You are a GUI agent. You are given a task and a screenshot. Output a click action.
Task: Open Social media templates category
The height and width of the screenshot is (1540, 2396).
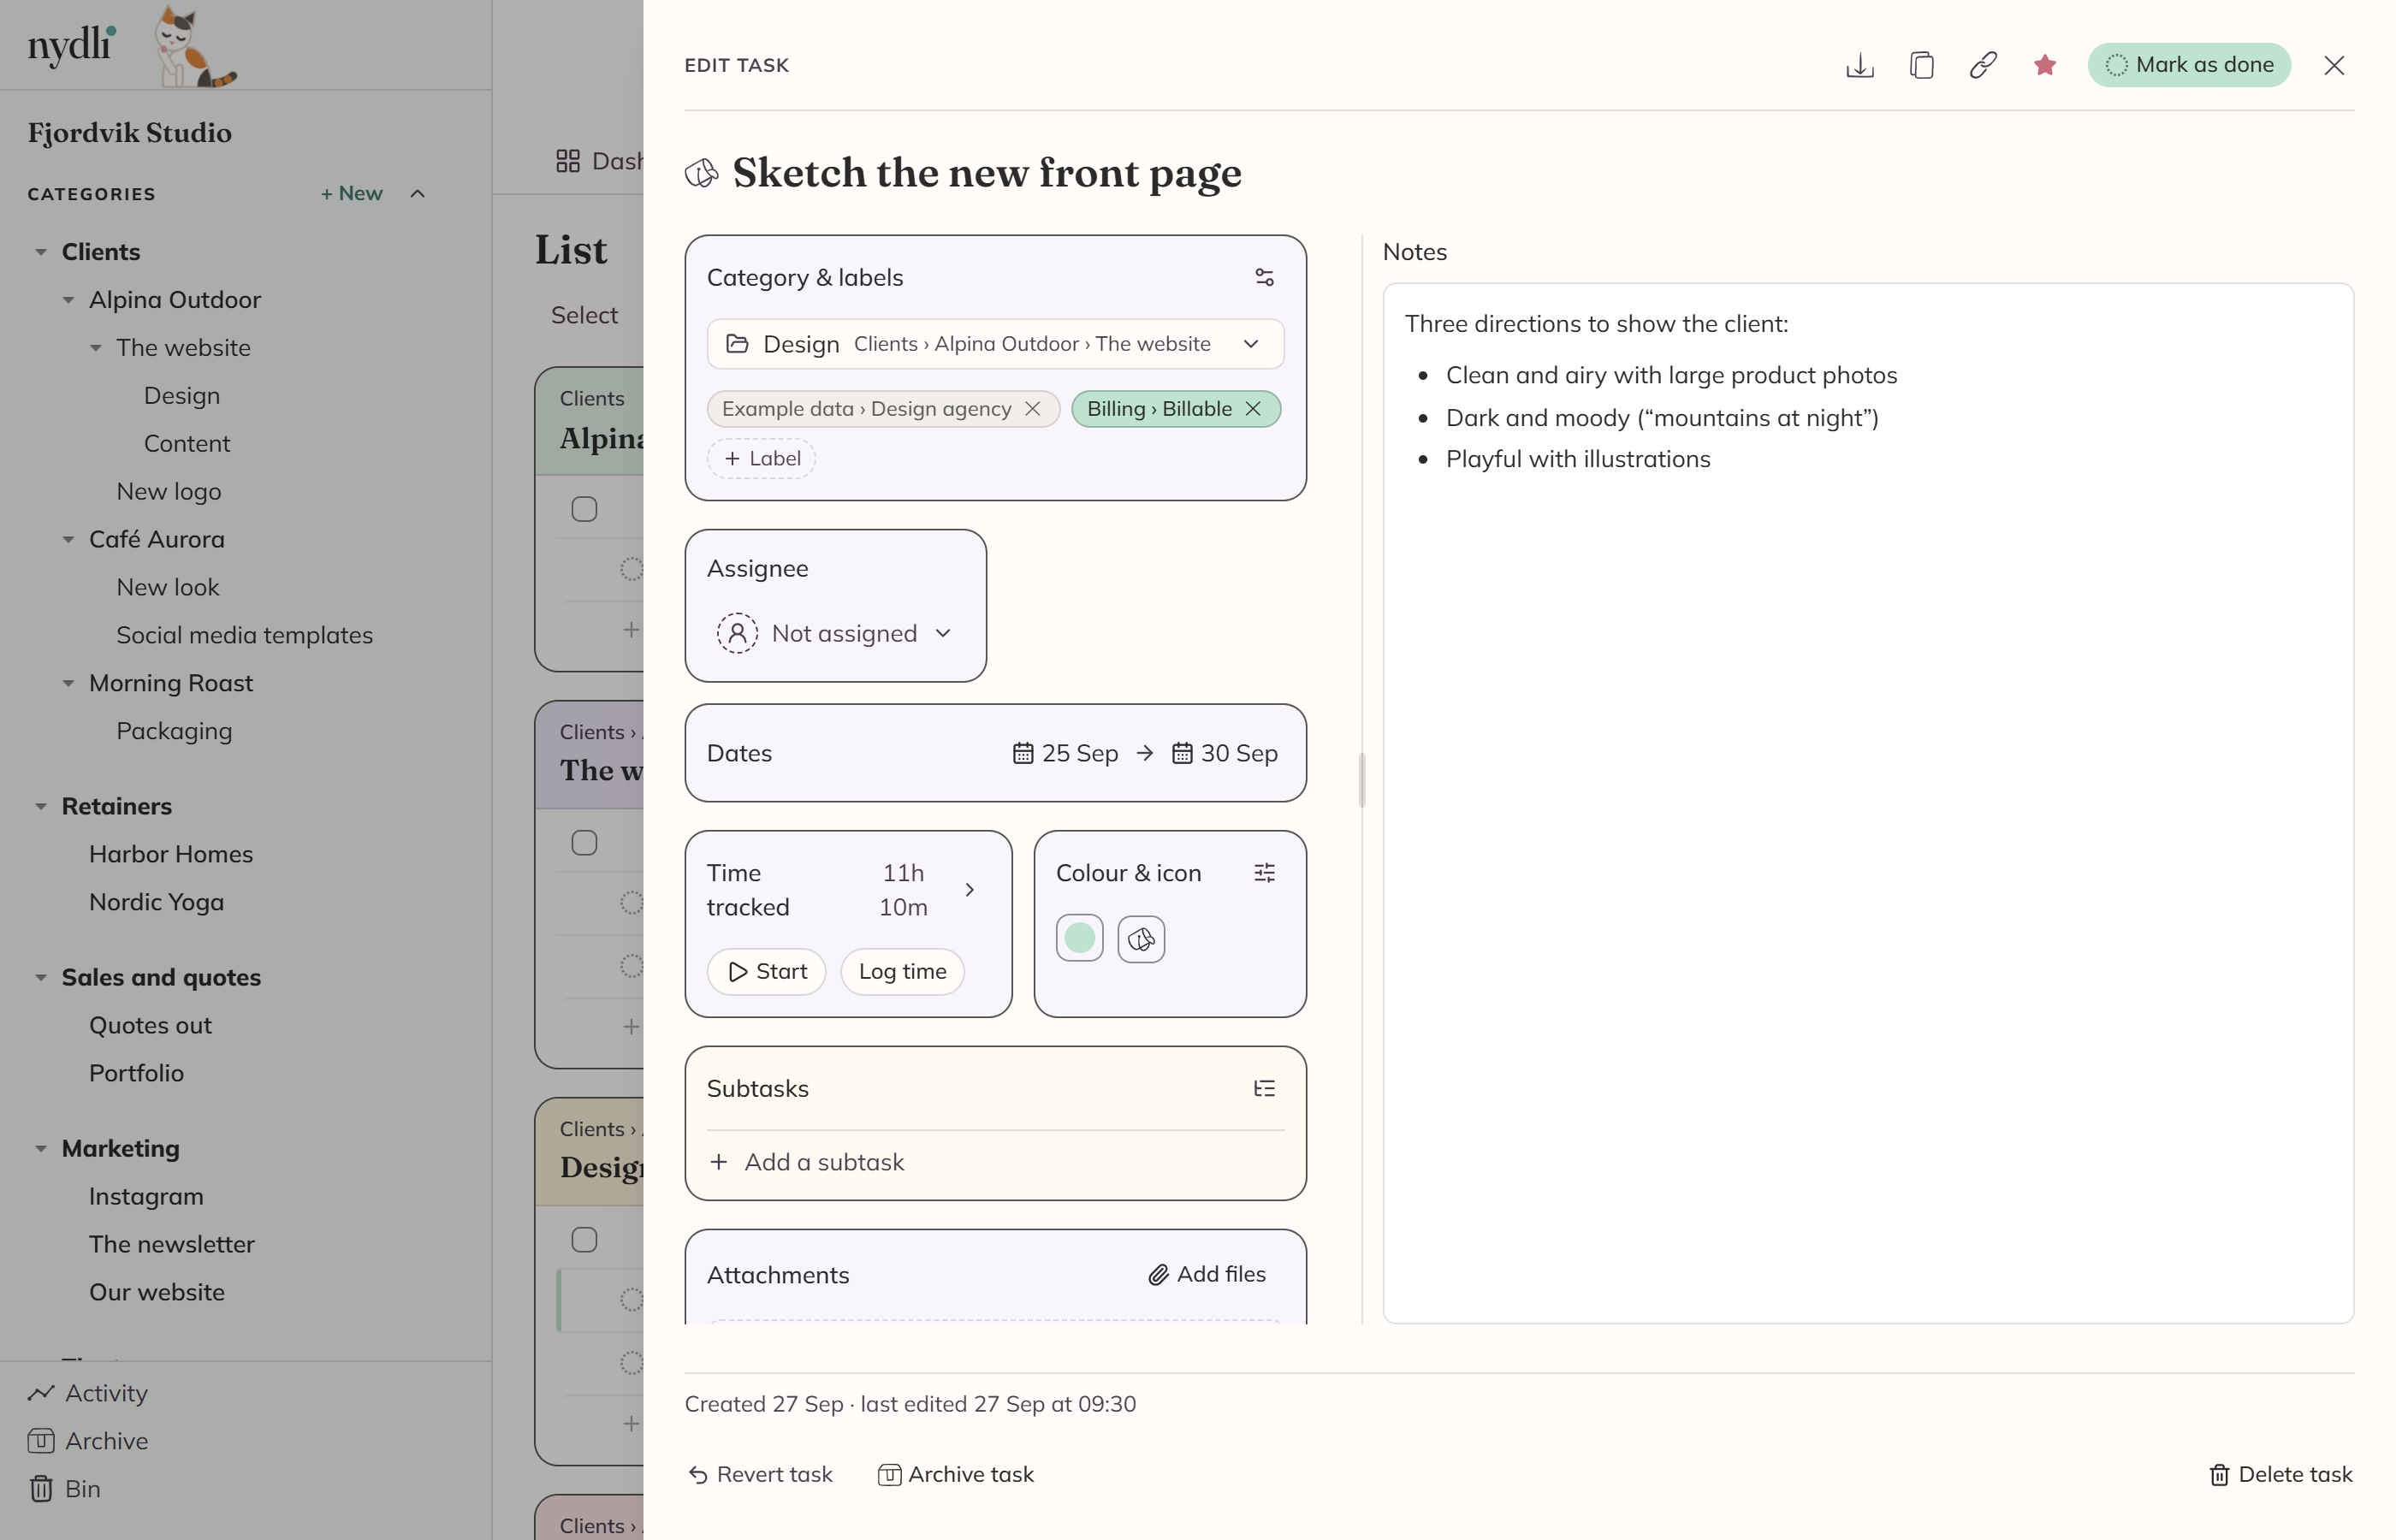pos(244,635)
